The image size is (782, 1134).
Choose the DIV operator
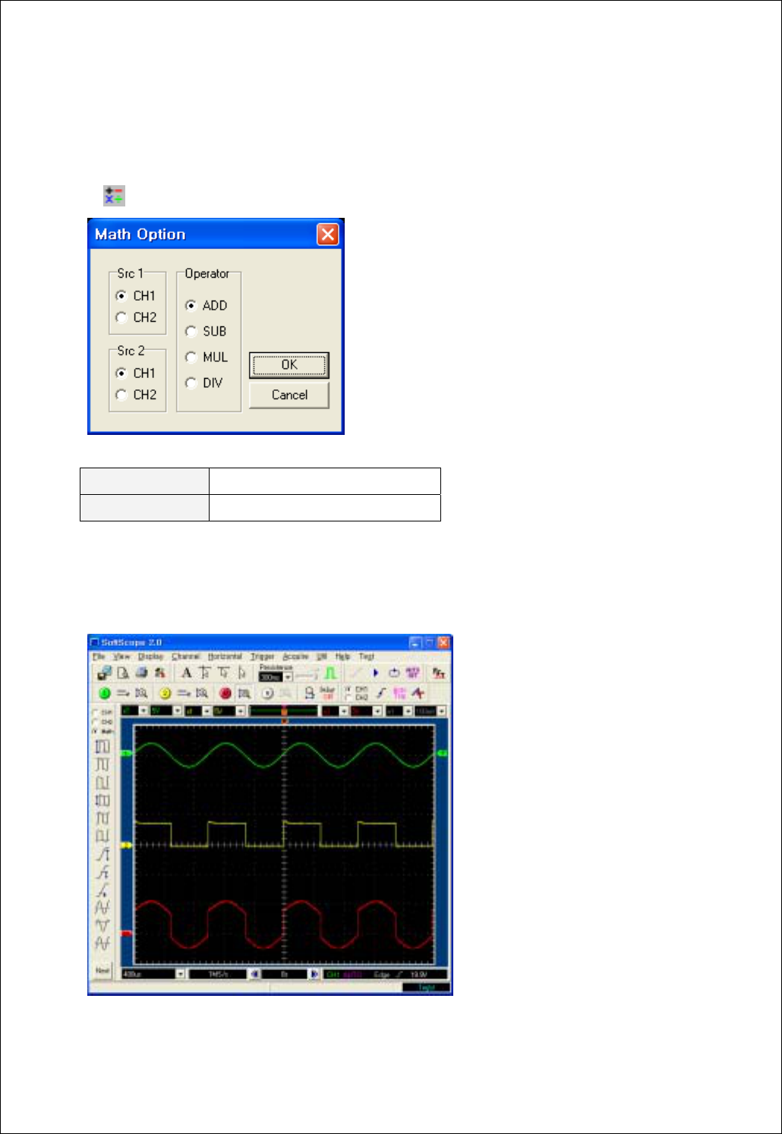[x=203, y=383]
